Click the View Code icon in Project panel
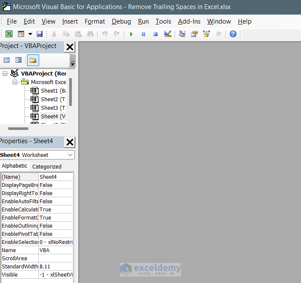The image size is (301, 283). [x=6, y=60]
